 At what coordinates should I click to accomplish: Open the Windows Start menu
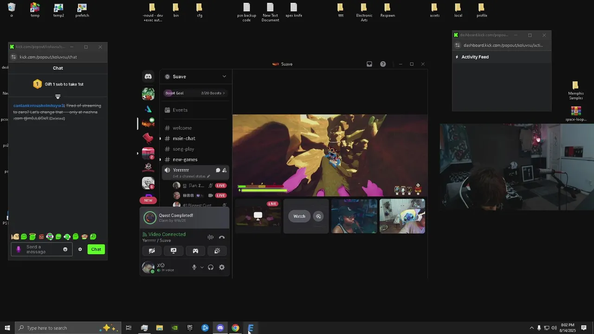point(7,328)
